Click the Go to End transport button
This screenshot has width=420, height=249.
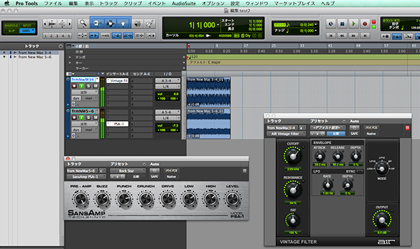[x=364, y=35]
